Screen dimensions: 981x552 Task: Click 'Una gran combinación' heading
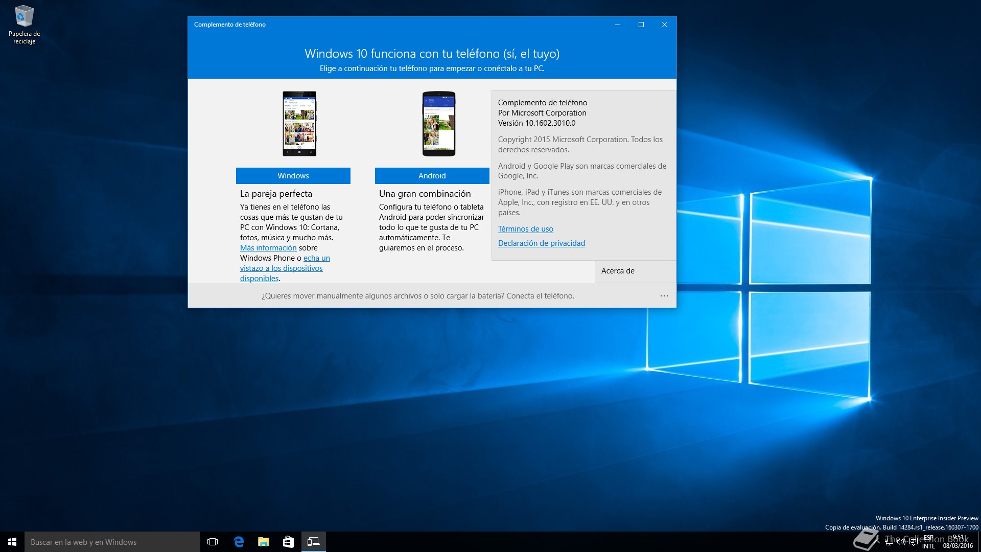coord(425,194)
